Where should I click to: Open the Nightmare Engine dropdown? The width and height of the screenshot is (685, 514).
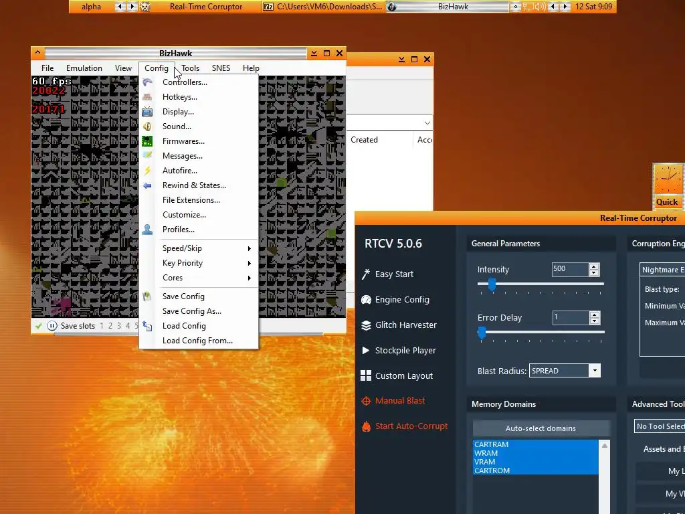coord(662,270)
